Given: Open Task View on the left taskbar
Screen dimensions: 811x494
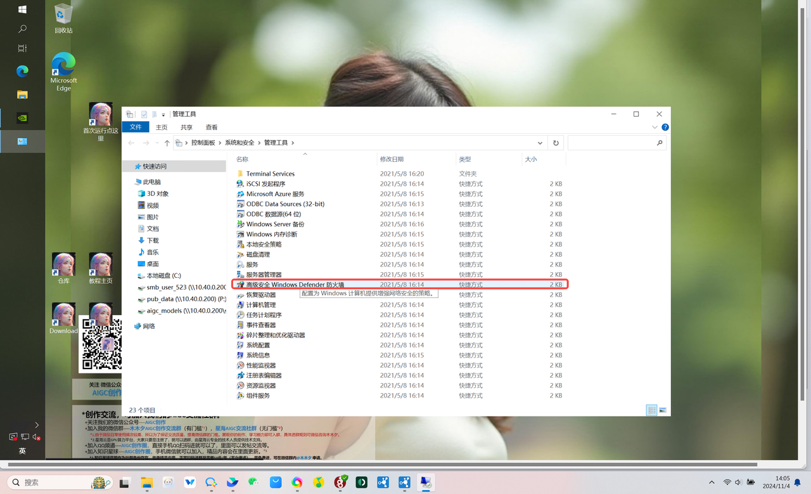Looking at the screenshot, I should tap(22, 48).
